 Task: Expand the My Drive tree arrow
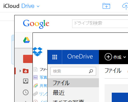(20, 71)
